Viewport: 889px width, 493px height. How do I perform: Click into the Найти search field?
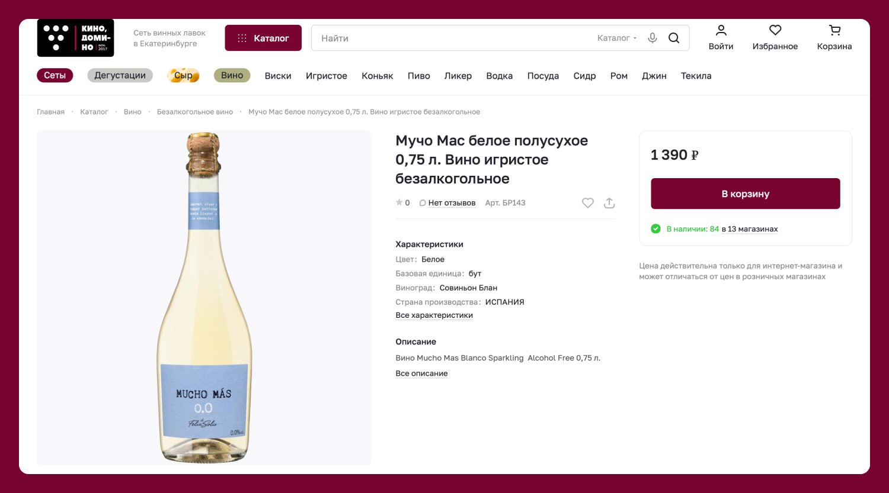coord(450,38)
